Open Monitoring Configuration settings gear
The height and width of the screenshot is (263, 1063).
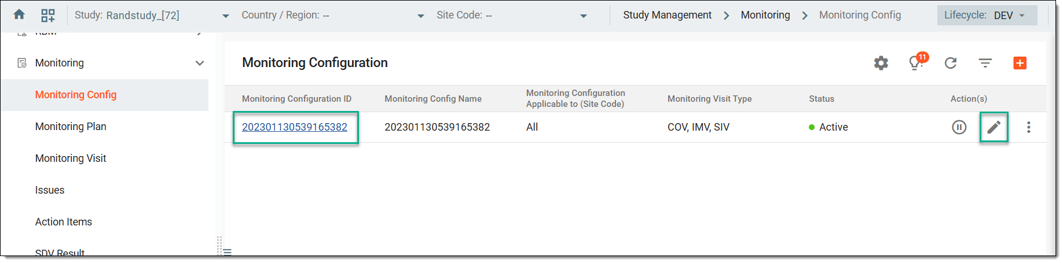tap(881, 63)
